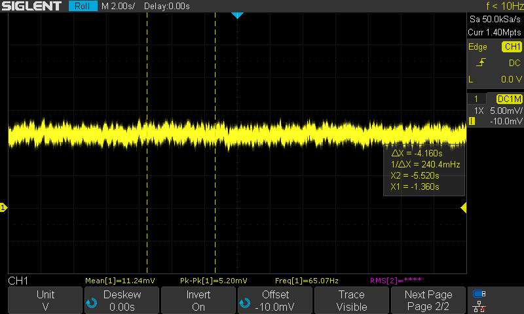Click the disconnected network LAN icon
Image resolution: width=524 pixels, height=314 pixels.
click(x=479, y=307)
